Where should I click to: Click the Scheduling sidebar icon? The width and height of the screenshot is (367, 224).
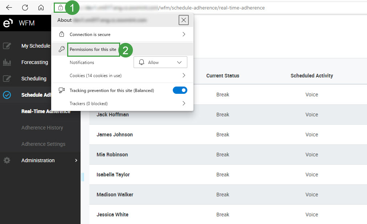pos(7,79)
